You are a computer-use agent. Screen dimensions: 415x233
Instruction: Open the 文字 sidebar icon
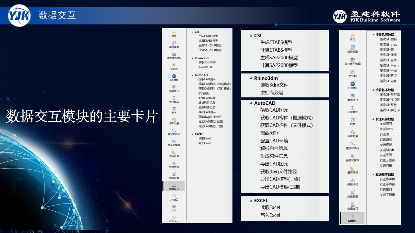point(174,206)
